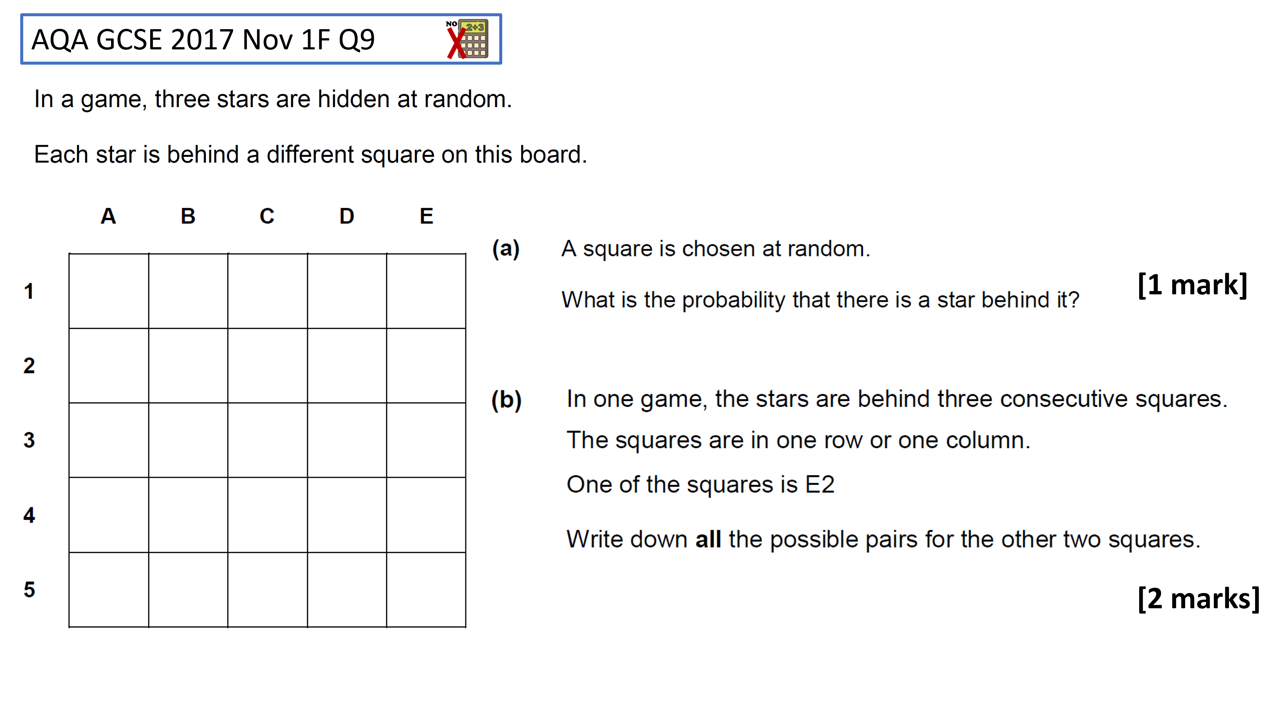
Task: Select grid square D2
Action: tap(347, 366)
